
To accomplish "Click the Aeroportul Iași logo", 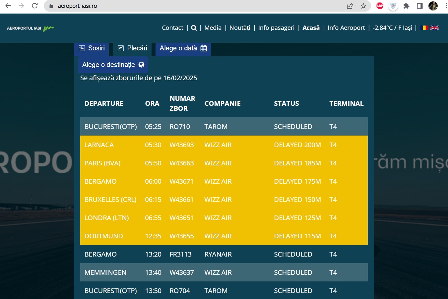I will pyautogui.click(x=30, y=29).
